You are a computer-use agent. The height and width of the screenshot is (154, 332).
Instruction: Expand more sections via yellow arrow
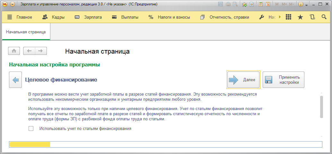click(280, 17)
